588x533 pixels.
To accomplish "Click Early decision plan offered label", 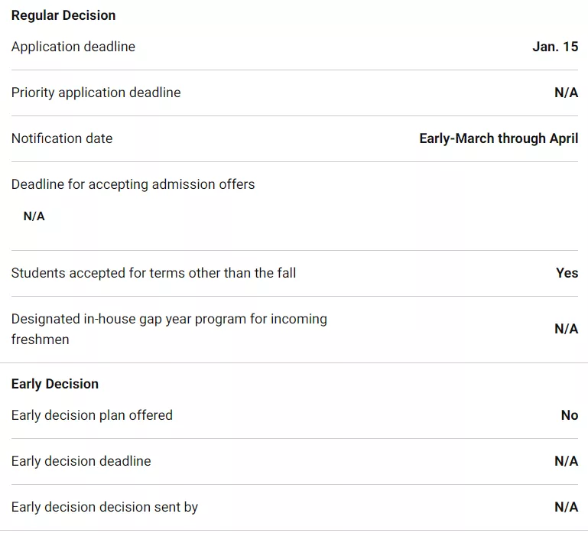I will pos(93,415).
